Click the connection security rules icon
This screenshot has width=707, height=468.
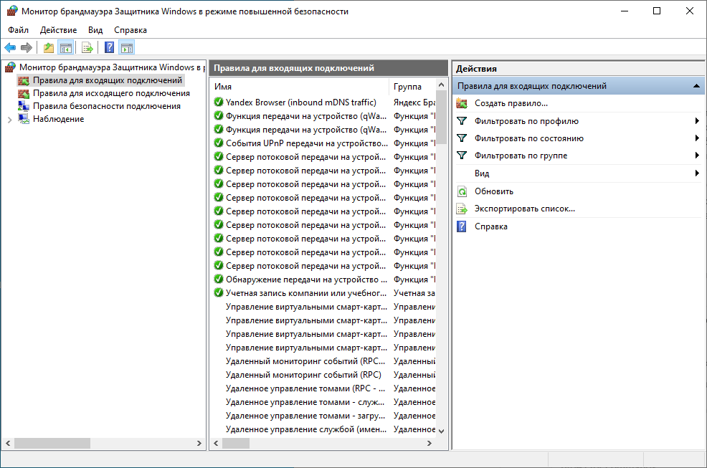click(x=24, y=106)
